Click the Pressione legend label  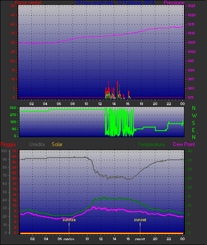(174, 3)
